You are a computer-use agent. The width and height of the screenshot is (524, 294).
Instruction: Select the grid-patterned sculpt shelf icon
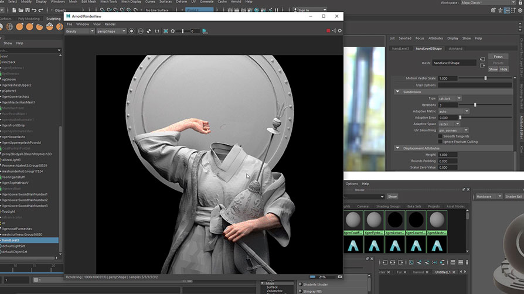[9, 27]
